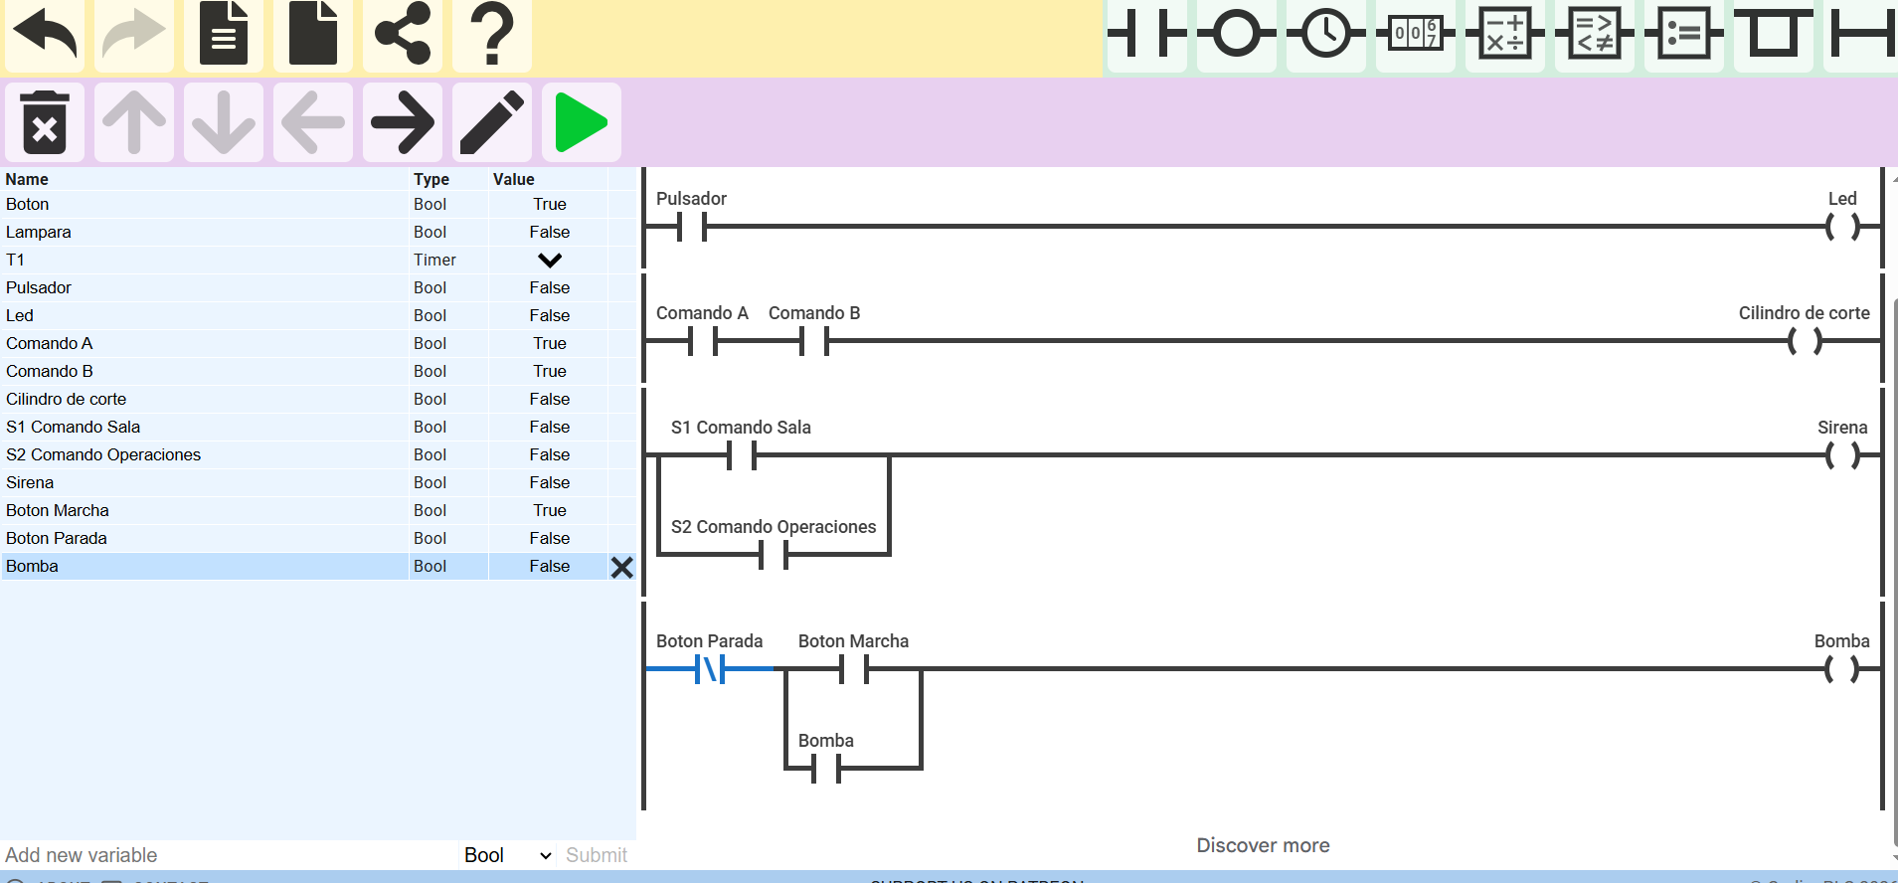Click the redo arrow icon
Image resolution: width=1898 pixels, height=883 pixels.
[x=134, y=34]
